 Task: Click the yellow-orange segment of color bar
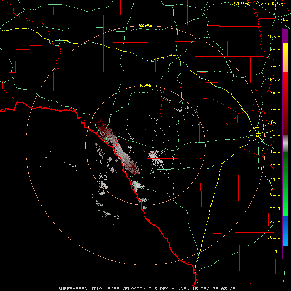click(286, 58)
